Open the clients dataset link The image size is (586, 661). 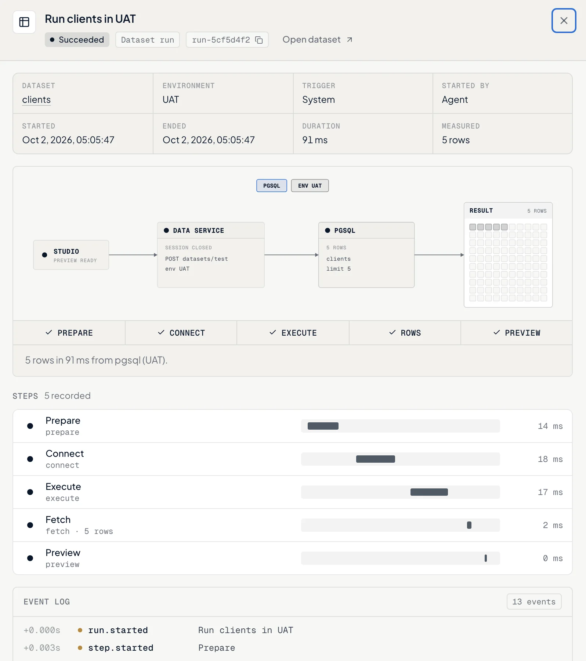36,100
